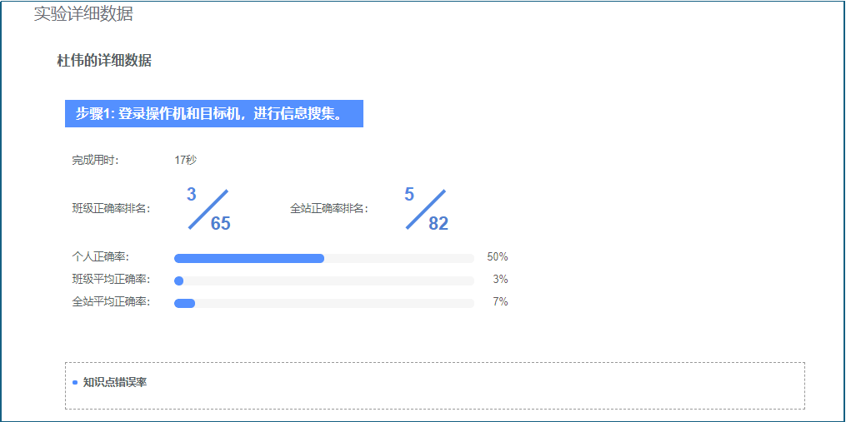The width and height of the screenshot is (846, 422).
Task: Click the 7% site average value
Action: tap(501, 302)
